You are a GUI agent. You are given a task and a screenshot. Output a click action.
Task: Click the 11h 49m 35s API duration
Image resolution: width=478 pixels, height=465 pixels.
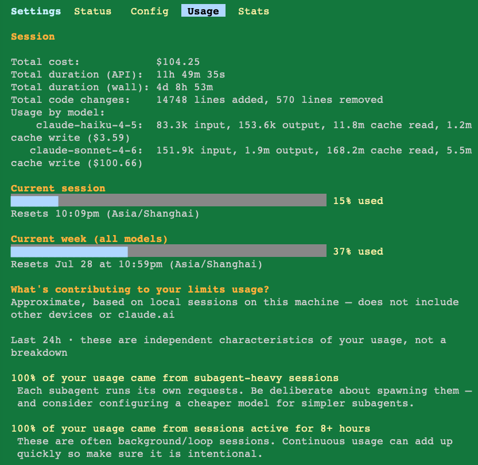point(191,75)
